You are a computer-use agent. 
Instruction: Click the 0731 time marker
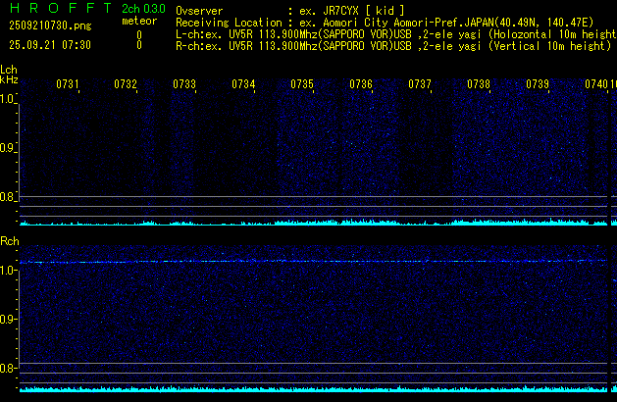pyautogui.click(x=68, y=85)
